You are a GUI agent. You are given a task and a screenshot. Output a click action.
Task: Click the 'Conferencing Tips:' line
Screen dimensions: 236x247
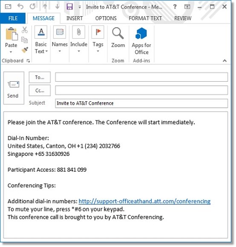pos(32,186)
